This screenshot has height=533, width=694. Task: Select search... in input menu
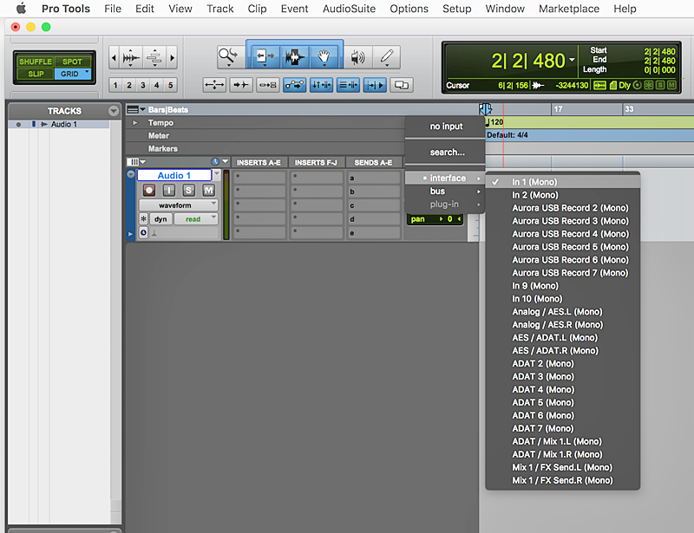(445, 153)
